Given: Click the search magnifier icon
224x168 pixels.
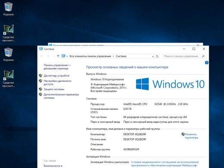Looking at the screenshot, I should point(203,56).
